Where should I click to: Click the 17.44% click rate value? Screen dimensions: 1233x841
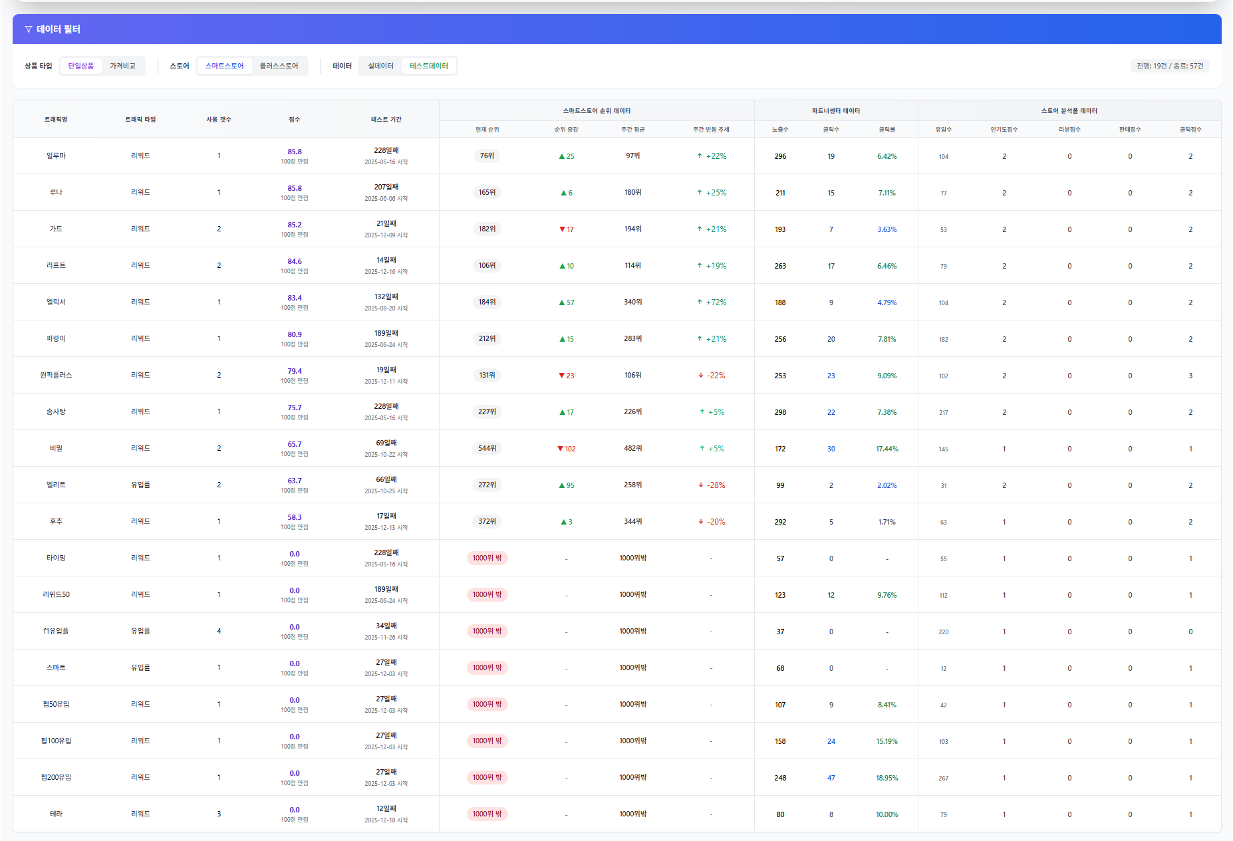887,449
